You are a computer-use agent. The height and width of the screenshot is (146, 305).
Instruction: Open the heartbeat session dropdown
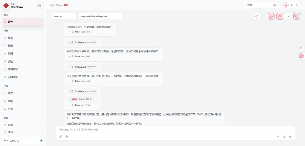coord(64,16)
